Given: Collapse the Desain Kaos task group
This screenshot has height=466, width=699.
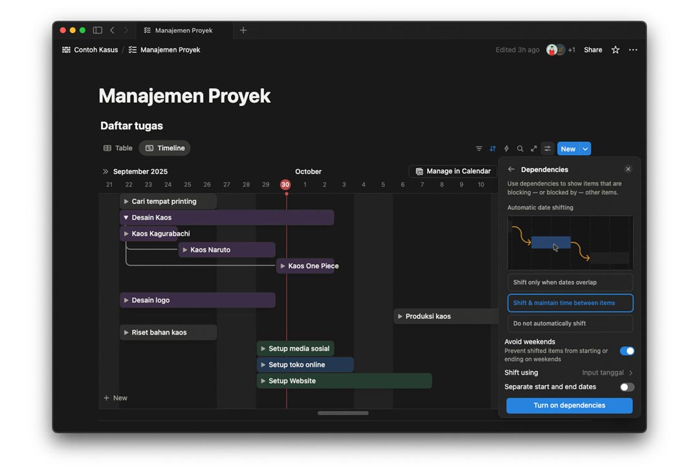Looking at the screenshot, I should pos(126,217).
